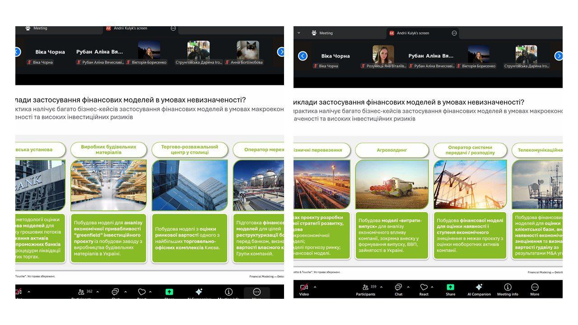Select Розумець Яна participant thumbnail
The height and width of the screenshot is (325, 578).
tap(383, 55)
